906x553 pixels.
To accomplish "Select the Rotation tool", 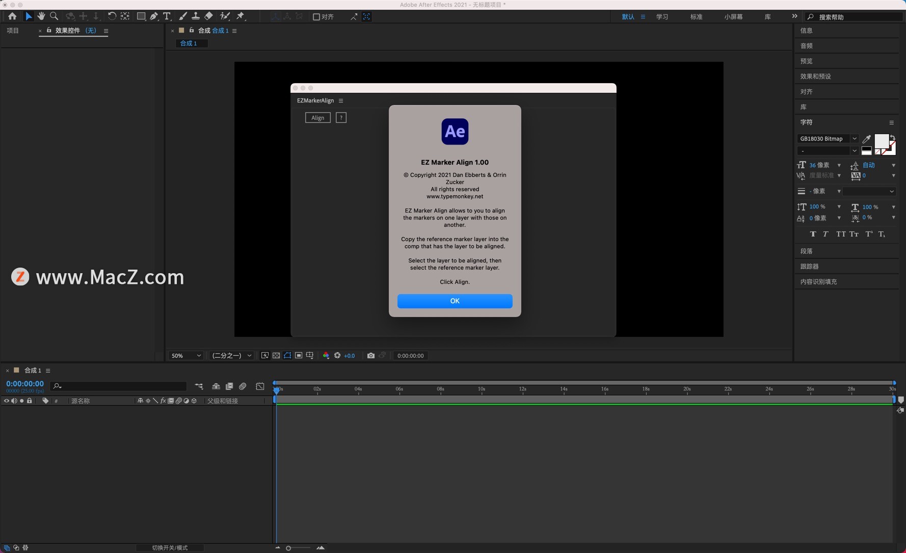I will [112, 16].
